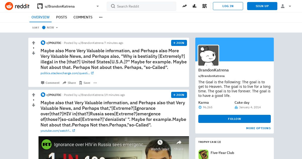Click the 96,265 karma value
Screen dimensions: 302x159
pos(208,107)
